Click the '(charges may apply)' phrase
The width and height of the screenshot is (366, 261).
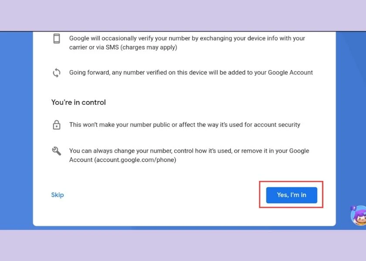tap(149, 47)
